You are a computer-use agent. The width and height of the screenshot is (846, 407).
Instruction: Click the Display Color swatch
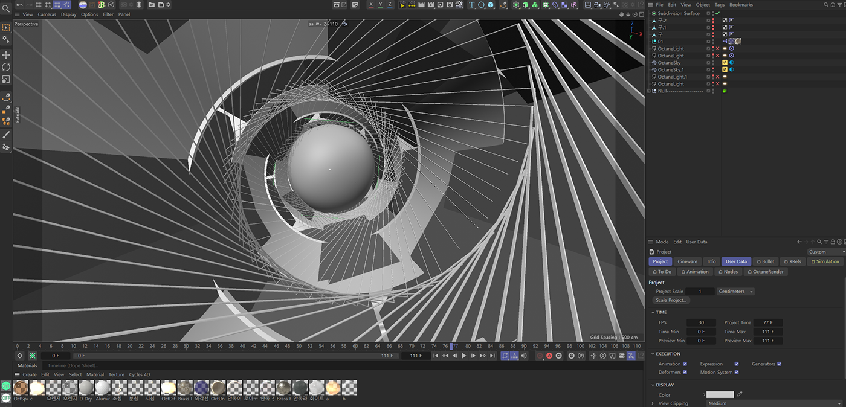click(x=720, y=394)
